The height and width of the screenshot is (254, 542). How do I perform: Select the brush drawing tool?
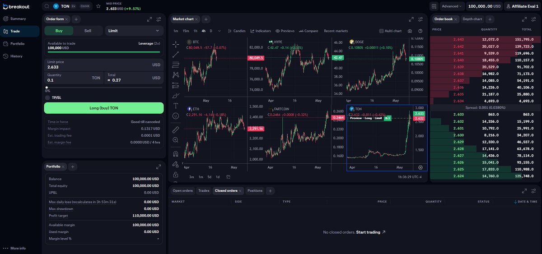(176, 95)
